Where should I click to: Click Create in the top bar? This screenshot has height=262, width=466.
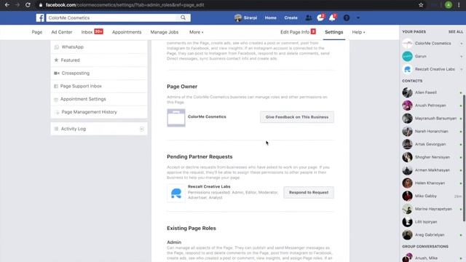(x=291, y=17)
